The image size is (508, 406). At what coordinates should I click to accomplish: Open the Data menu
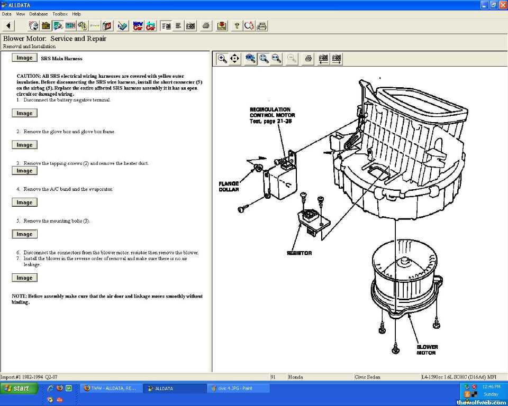[x=6, y=14]
